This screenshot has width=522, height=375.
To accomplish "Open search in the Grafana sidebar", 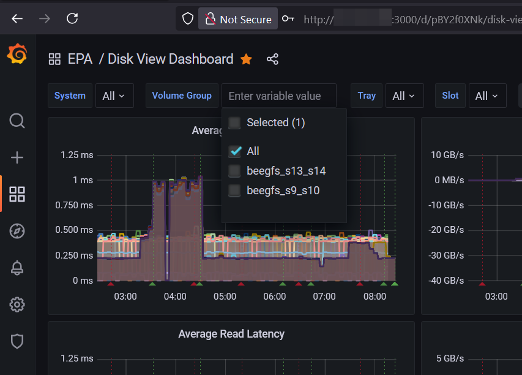I will [17, 121].
